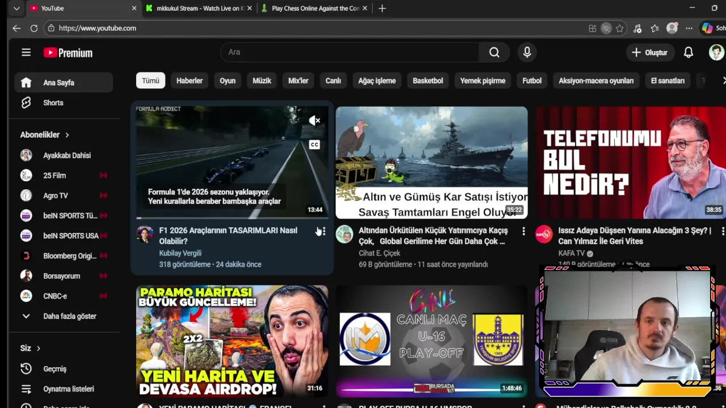
Task: Select the Ağaç işleme chip
Action: click(377, 80)
